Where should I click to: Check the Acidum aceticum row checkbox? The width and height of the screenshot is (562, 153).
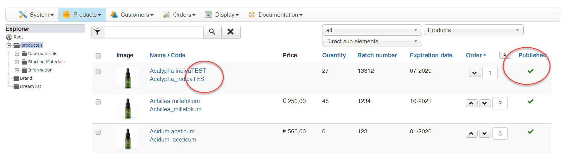coord(98,132)
